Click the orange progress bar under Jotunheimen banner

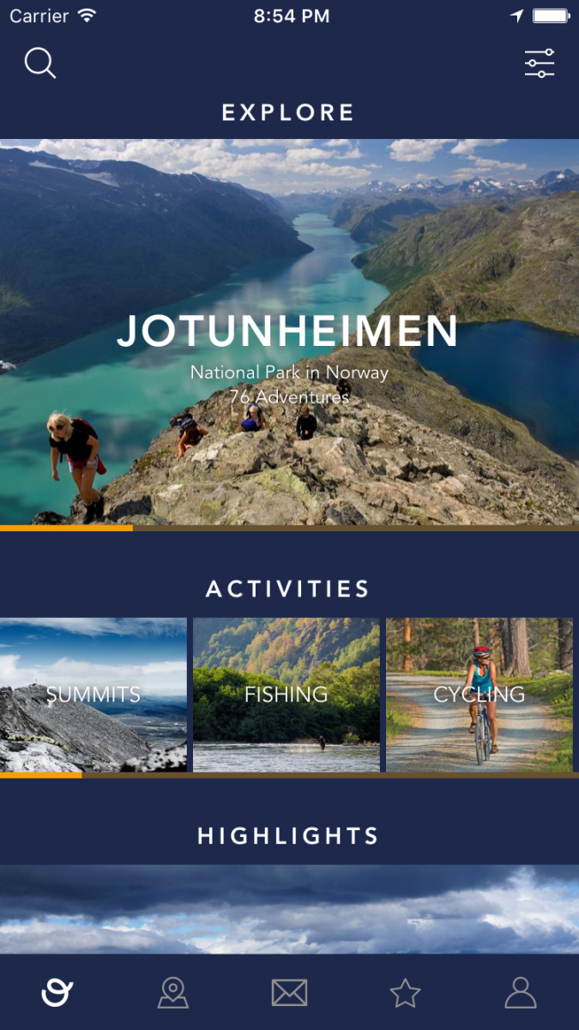pos(66,528)
